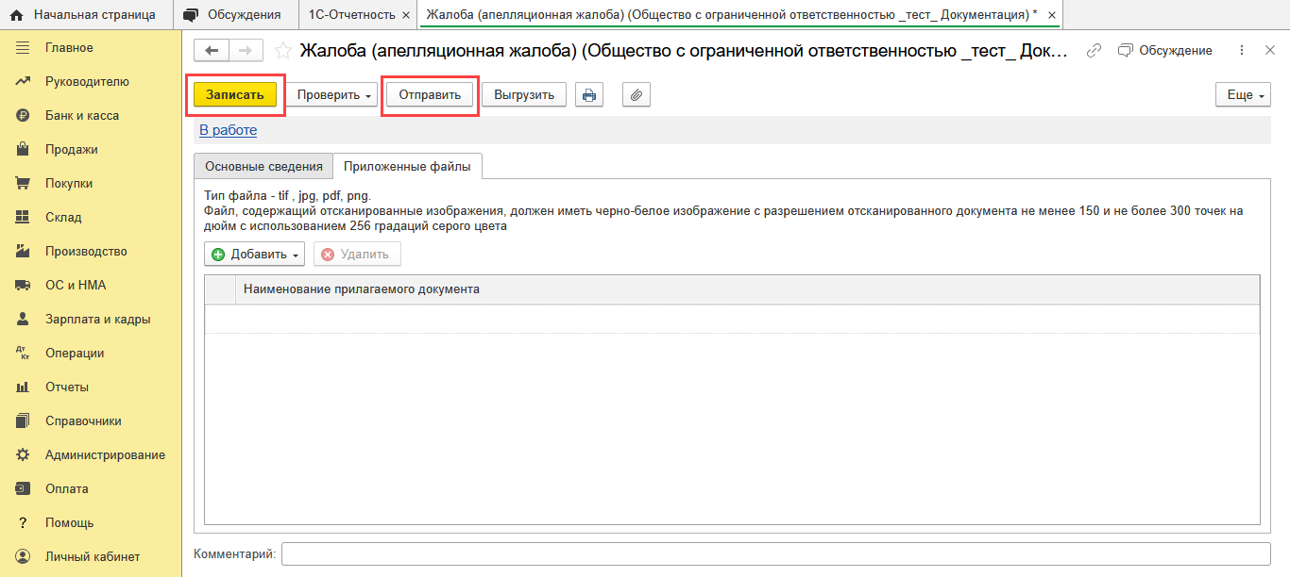Expand the Добавить dropdown to add a file
Image resolution: width=1290 pixels, height=577 pixels.
point(254,255)
